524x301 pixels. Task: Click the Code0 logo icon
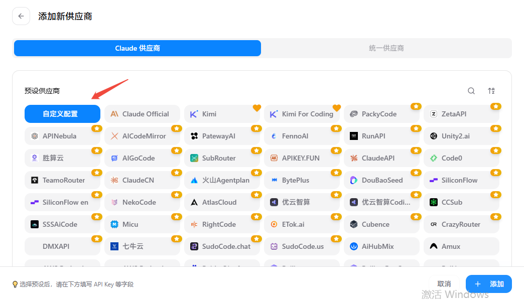pyautogui.click(x=434, y=158)
